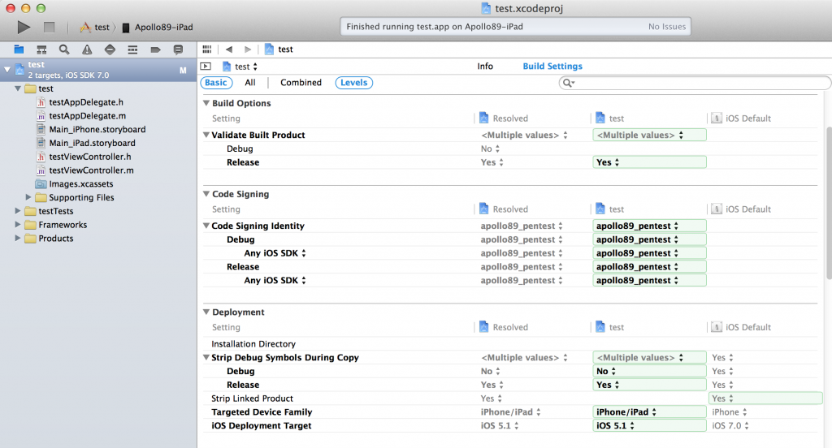Image resolution: width=832 pixels, height=448 pixels.
Task: Change Strip Debug Symbols Release test value
Action: (x=649, y=385)
